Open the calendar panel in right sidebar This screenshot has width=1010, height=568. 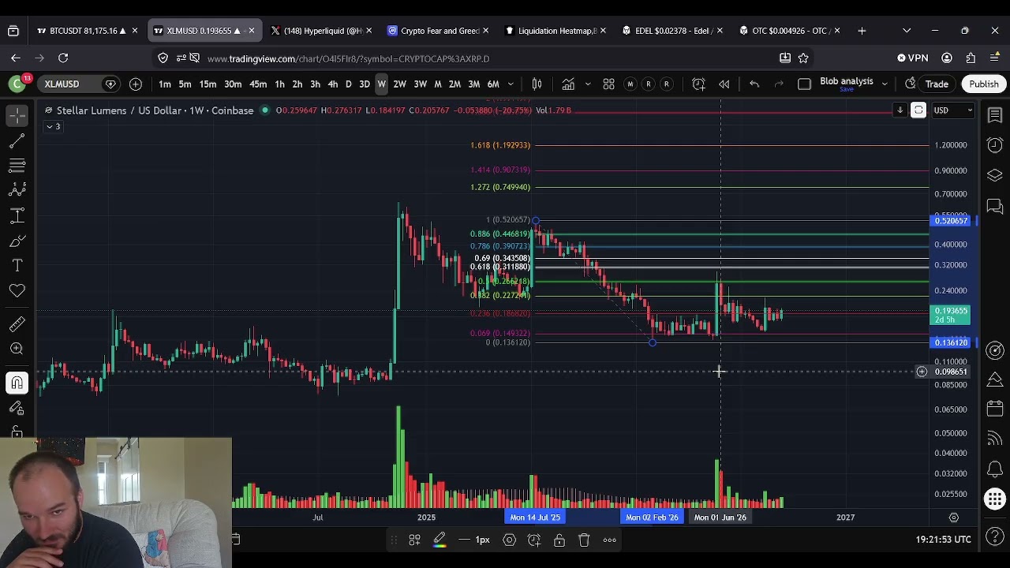(995, 408)
